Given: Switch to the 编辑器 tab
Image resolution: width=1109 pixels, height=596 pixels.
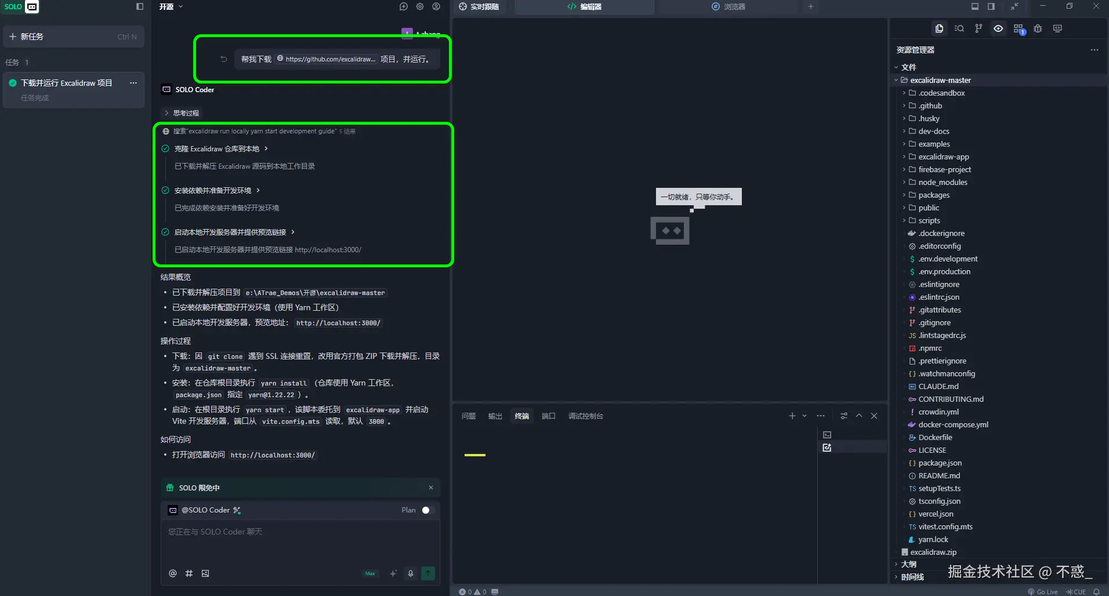Looking at the screenshot, I should [x=584, y=6].
